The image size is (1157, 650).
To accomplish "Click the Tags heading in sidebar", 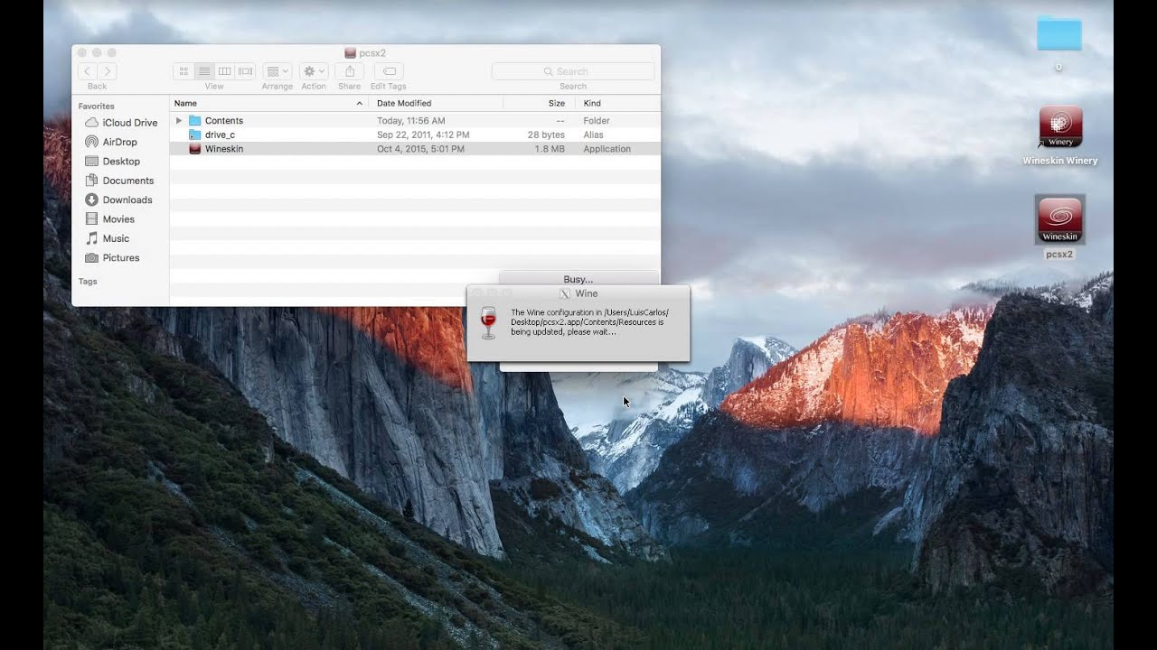I will 88,282.
